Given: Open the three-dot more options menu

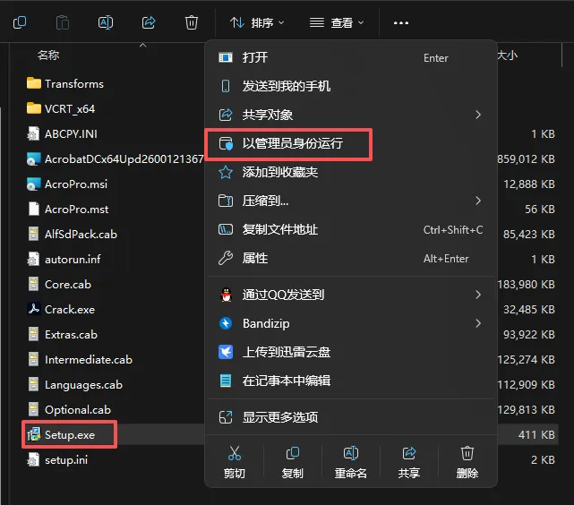Looking at the screenshot, I should 401,22.
